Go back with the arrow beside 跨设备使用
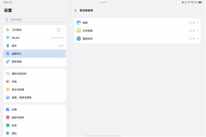This screenshot has height=137, width=206. pyautogui.click(x=75, y=10)
